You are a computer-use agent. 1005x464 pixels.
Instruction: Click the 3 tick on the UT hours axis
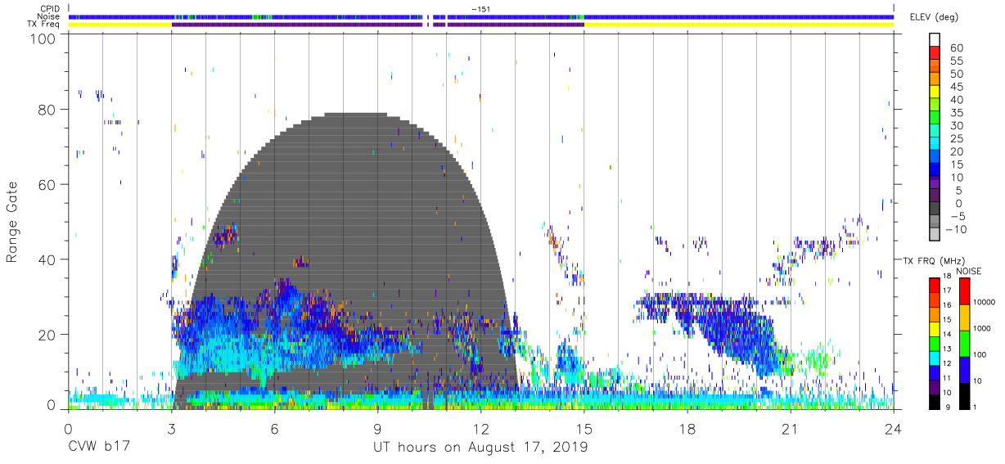click(171, 429)
